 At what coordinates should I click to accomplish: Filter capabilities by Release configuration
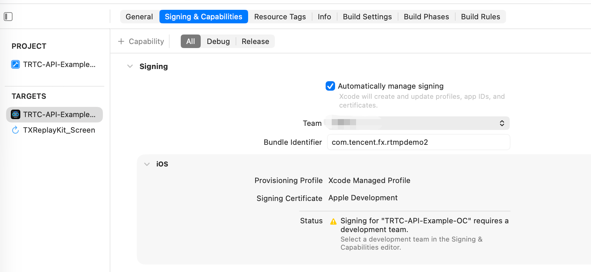coord(255,41)
